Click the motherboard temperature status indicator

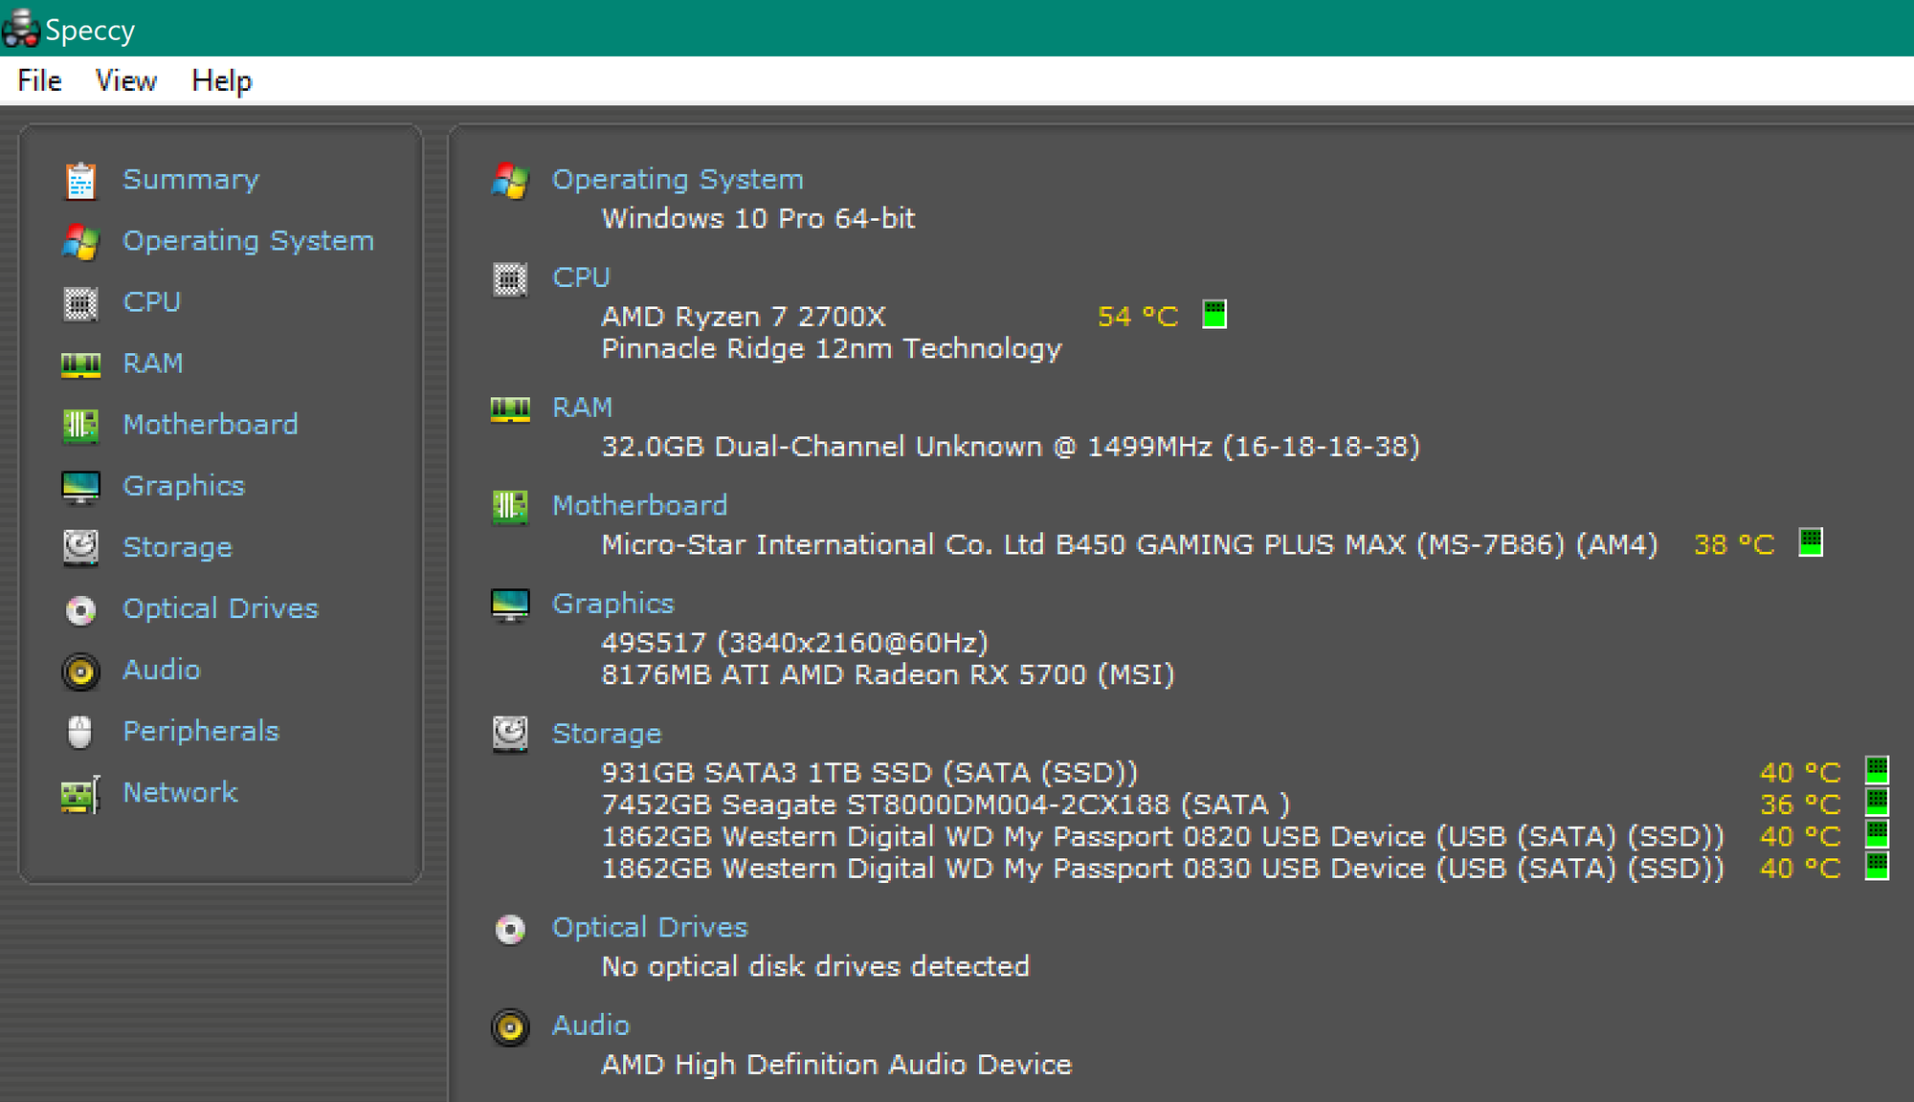1810,542
